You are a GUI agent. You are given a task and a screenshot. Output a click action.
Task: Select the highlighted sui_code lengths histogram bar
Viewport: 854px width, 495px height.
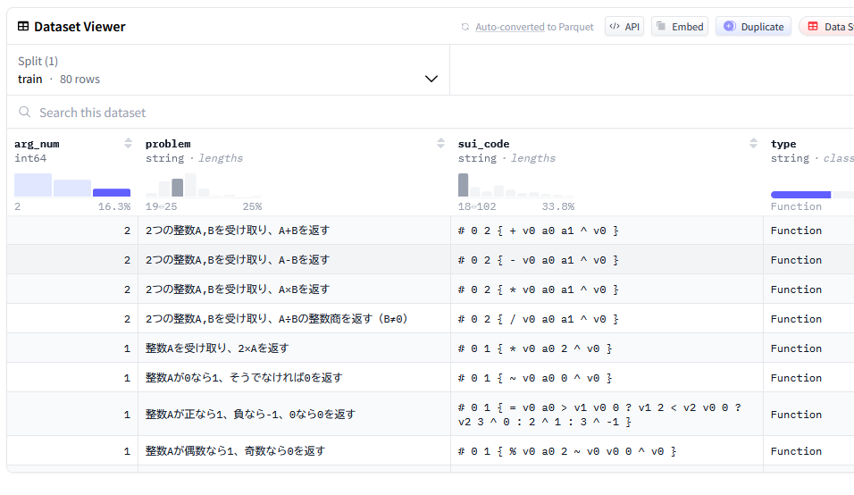(x=463, y=185)
